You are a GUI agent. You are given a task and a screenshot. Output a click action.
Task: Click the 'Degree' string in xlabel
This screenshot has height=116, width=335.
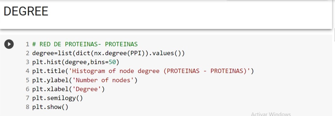pos(86,89)
